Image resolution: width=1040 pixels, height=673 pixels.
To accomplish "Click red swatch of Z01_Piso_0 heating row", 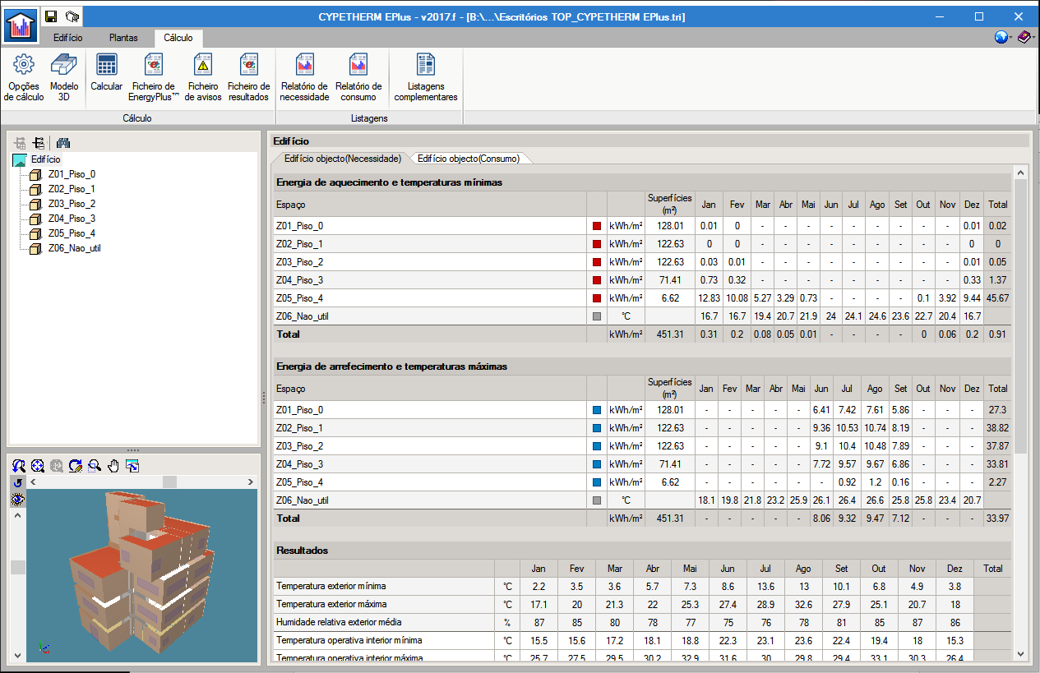I will click(x=597, y=226).
